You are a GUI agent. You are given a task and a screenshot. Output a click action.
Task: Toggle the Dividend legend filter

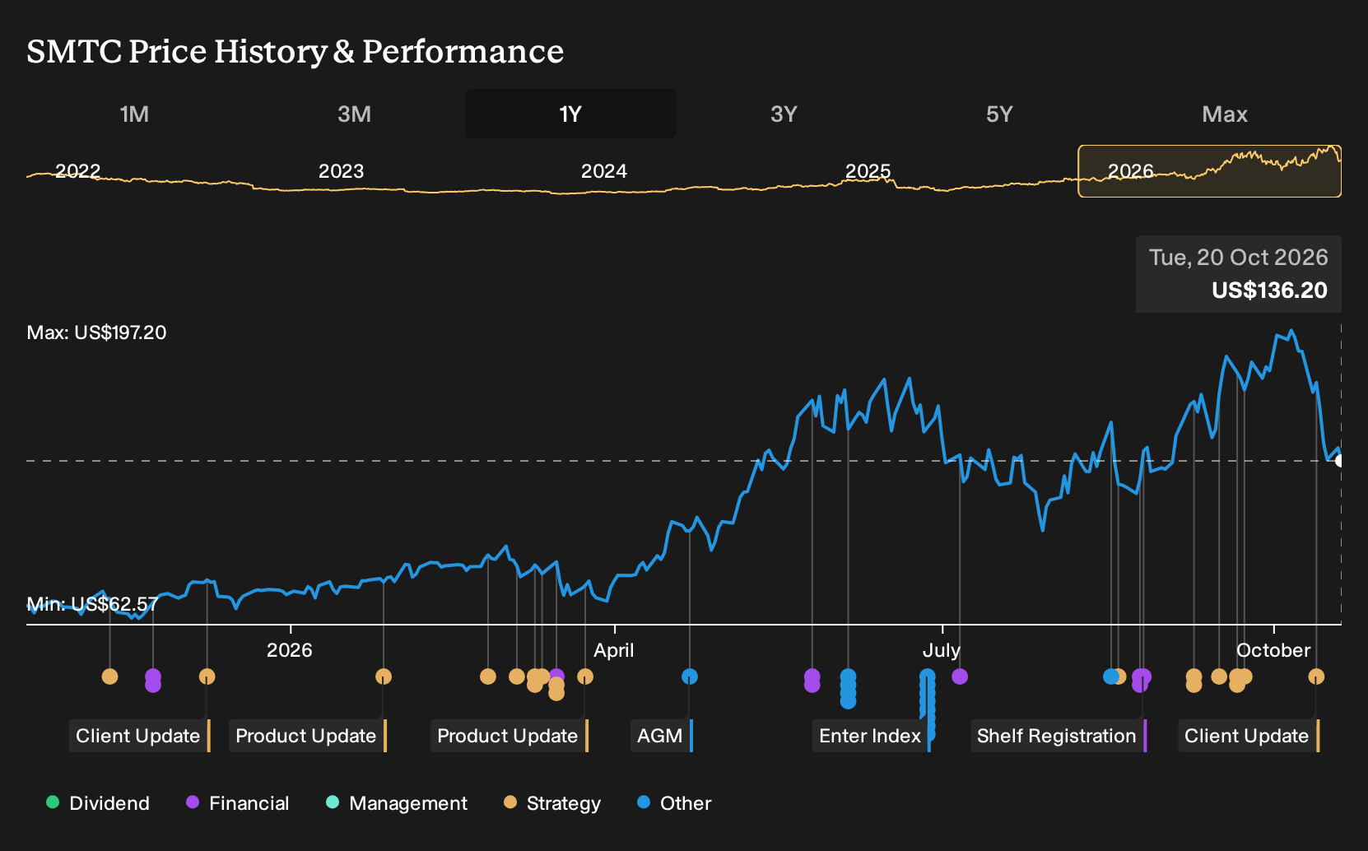click(98, 803)
